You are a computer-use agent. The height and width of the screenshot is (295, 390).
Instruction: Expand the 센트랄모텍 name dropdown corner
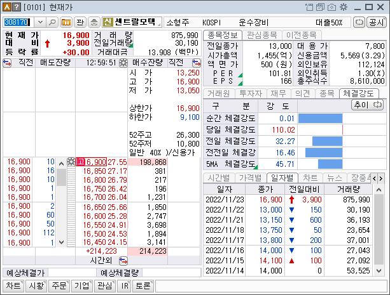pyautogui.click(x=158, y=24)
